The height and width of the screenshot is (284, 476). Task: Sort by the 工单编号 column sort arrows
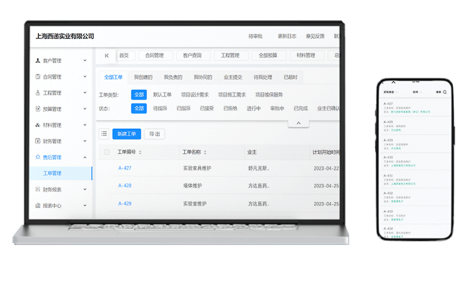[x=140, y=153]
